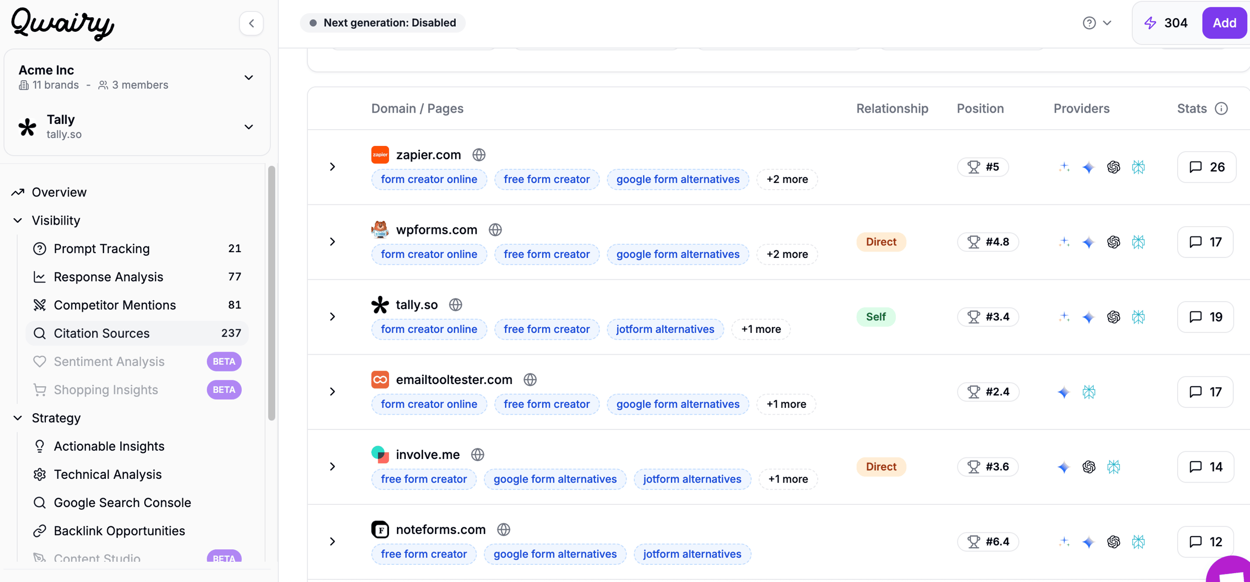Click the Add button
The height and width of the screenshot is (582, 1250).
point(1224,23)
